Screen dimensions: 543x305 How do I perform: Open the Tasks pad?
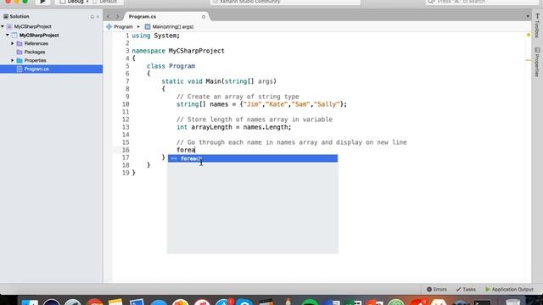tap(466, 289)
